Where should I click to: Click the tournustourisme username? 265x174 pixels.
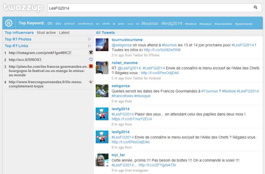click(x=127, y=40)
